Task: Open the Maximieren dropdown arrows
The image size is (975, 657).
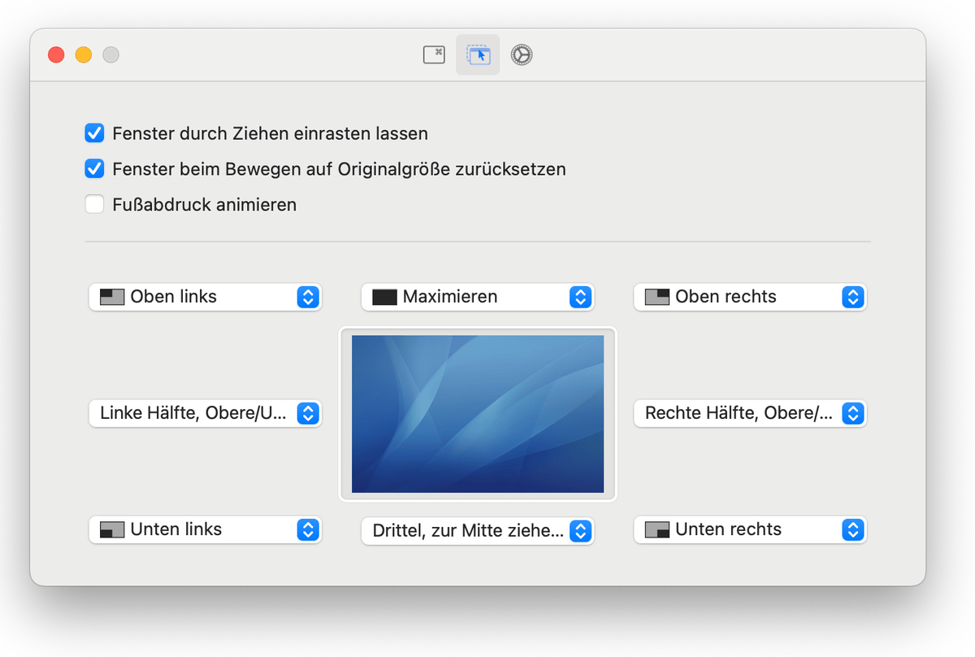Action: pos(579,297)
